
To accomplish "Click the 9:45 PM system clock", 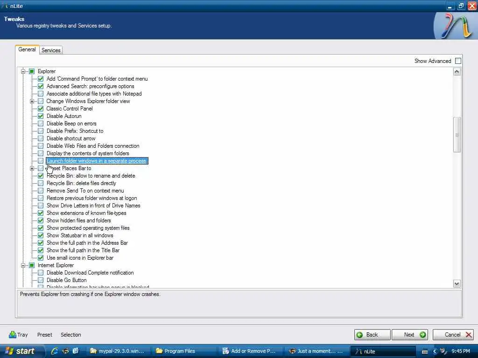I will click(460, 351).
